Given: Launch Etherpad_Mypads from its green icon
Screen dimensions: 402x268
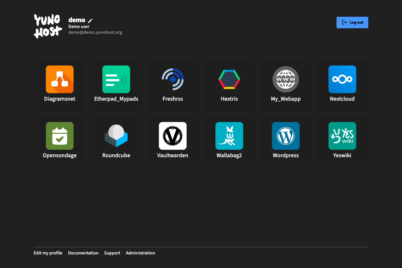Looking at the screenshot, I should click(116, 79).
